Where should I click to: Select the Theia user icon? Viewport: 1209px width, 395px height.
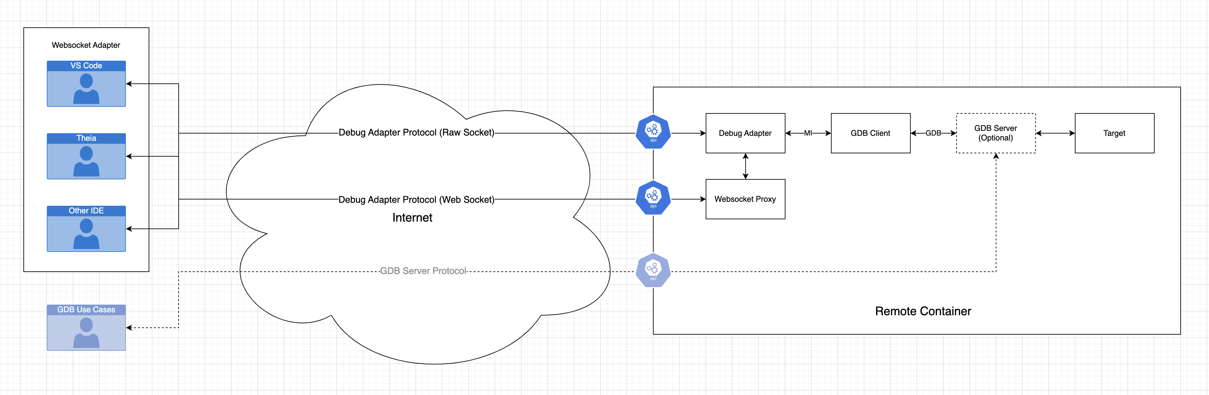pos(86,161)
